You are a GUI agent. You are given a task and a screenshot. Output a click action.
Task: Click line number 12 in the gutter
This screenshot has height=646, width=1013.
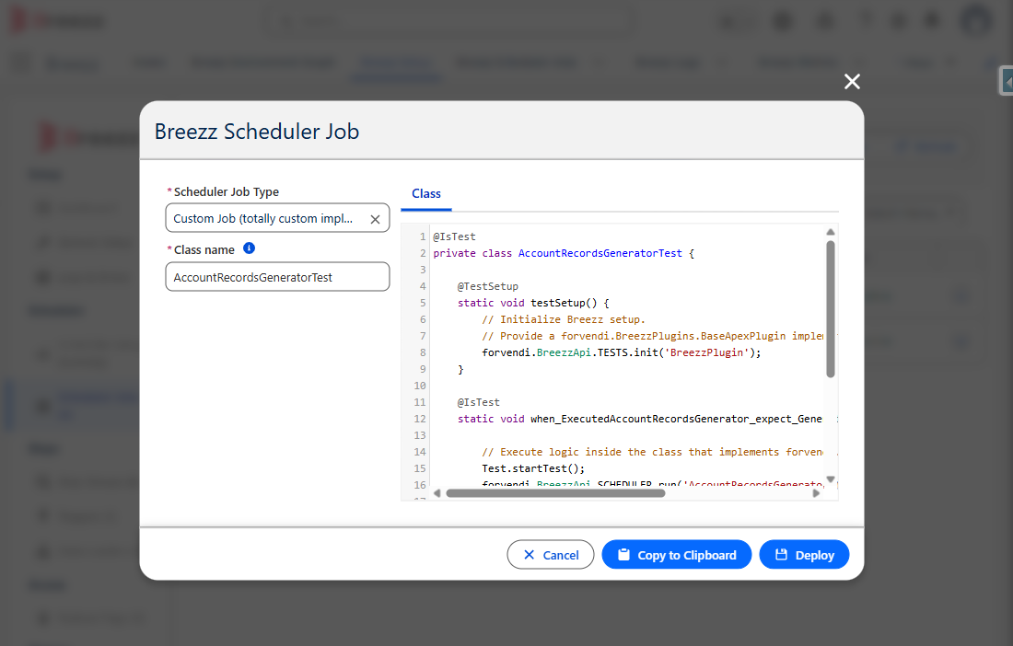420,419
